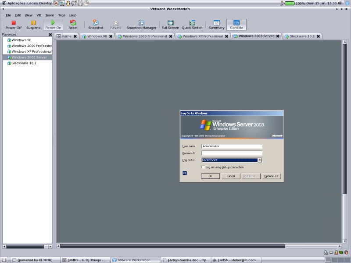Reset the virtual machine
Image resolution: width=351 pixels, height=263 pixels.
pyautogui.click(x=73, y=25)
